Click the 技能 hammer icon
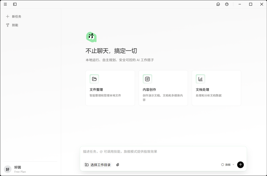Image resolution: width=267 pixels, height=176 pixels. pos(8,25)
